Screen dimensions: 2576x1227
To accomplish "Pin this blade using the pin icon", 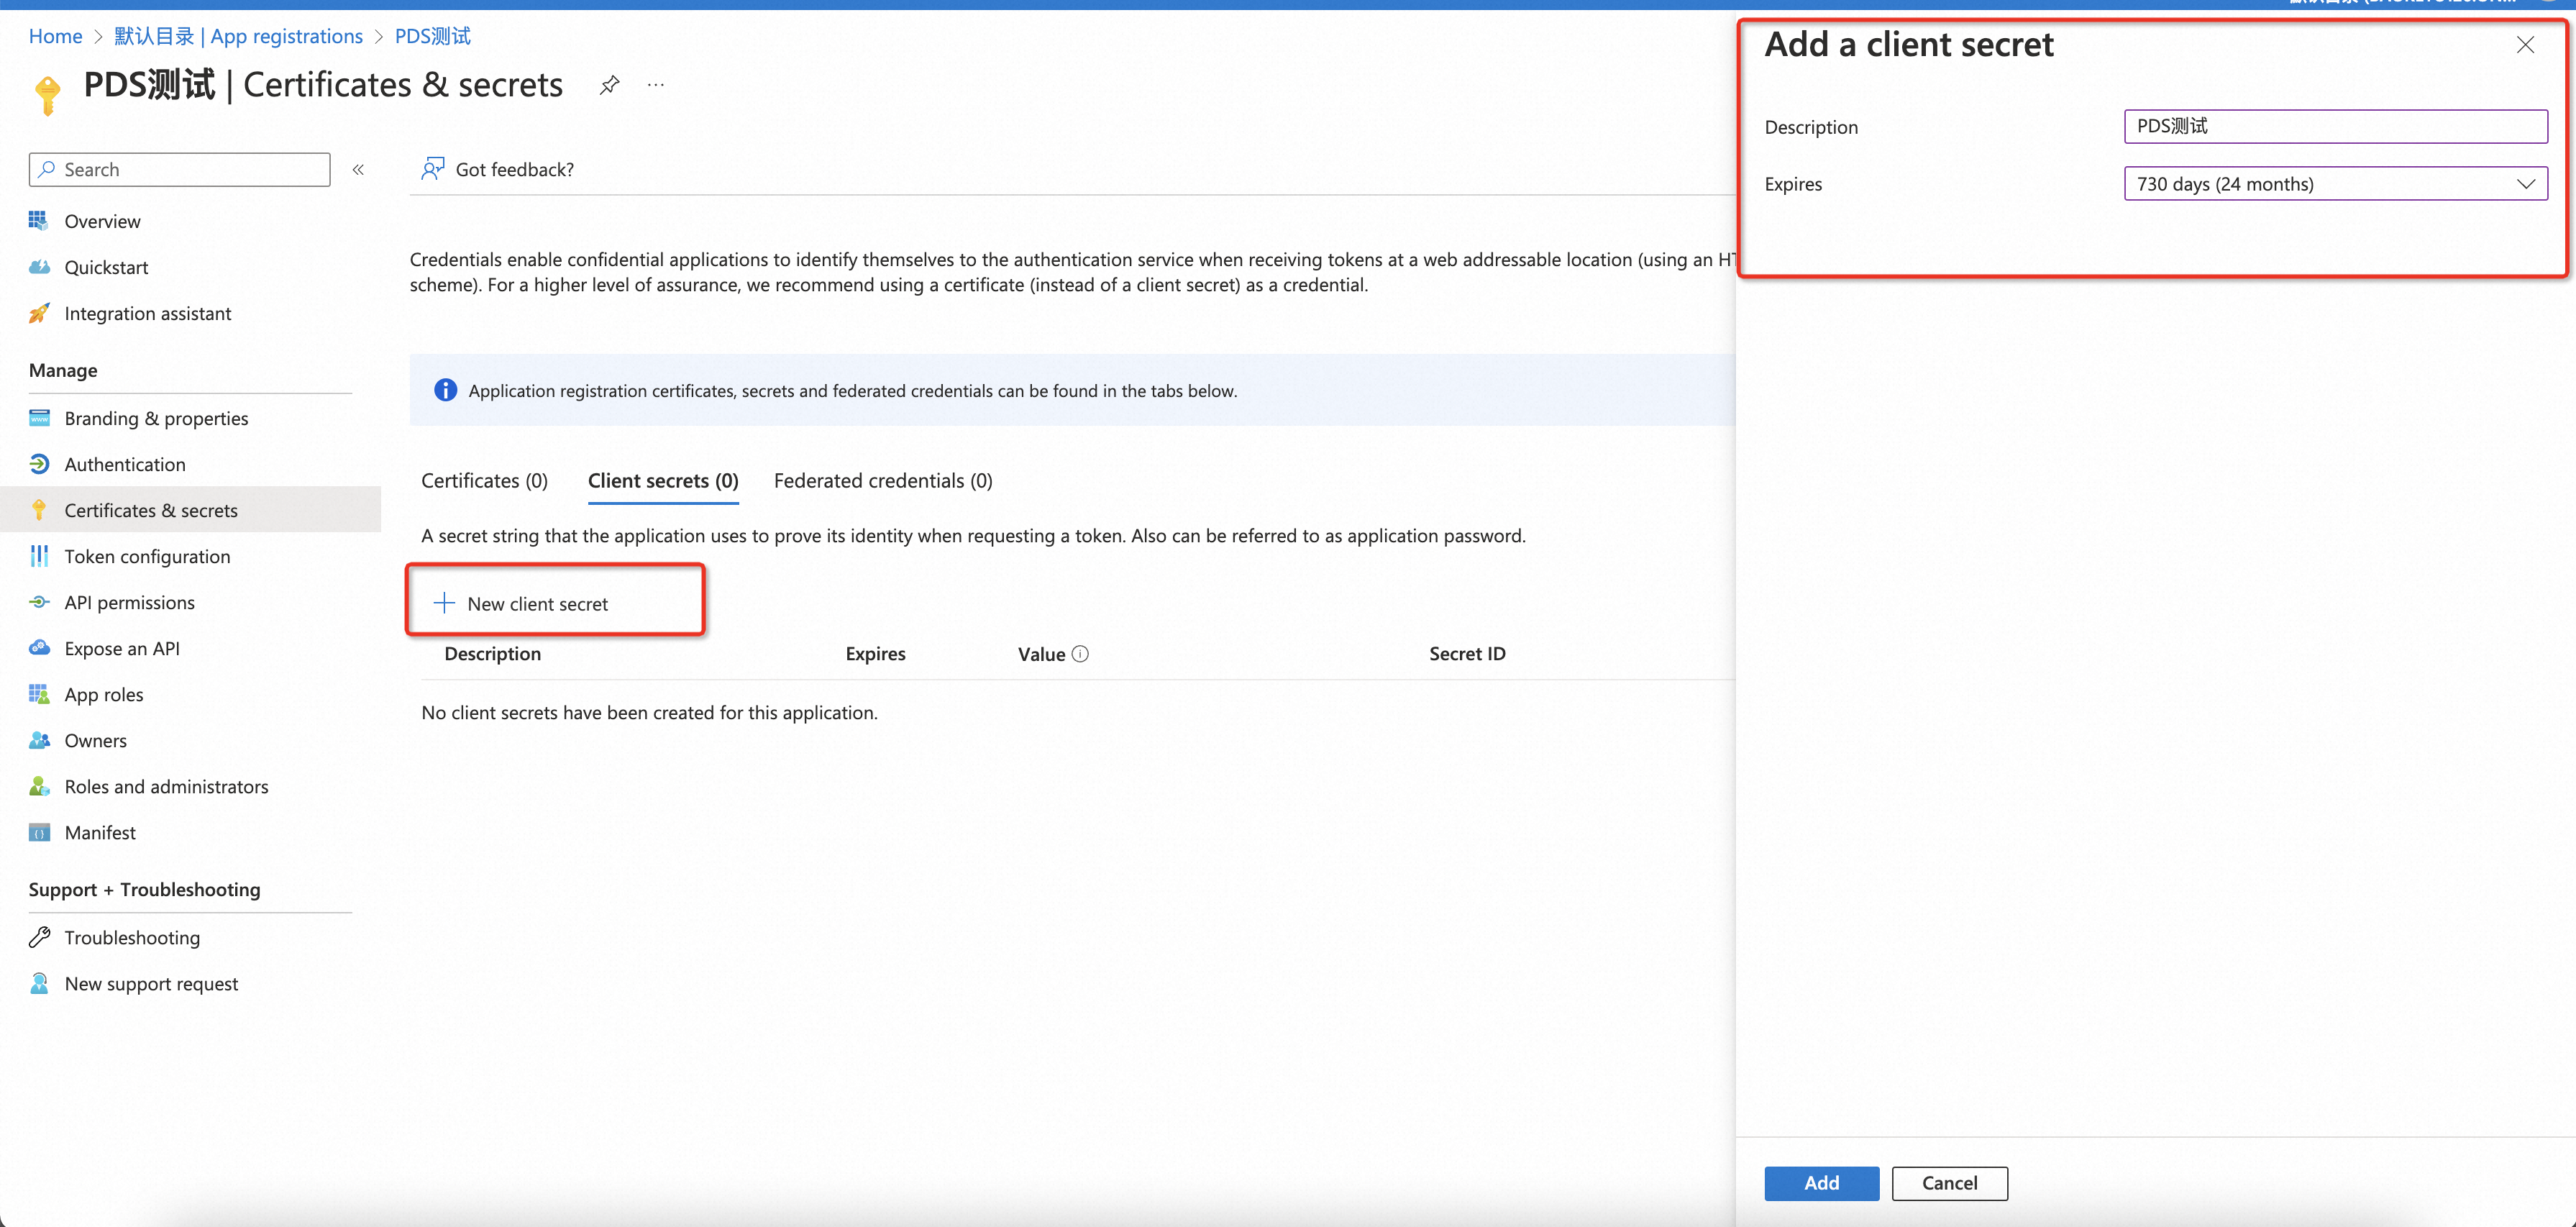I will [x=609, y=85].
